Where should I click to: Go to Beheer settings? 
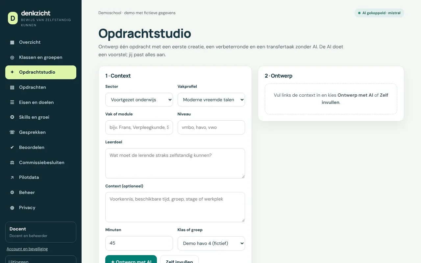pos(41,193)
